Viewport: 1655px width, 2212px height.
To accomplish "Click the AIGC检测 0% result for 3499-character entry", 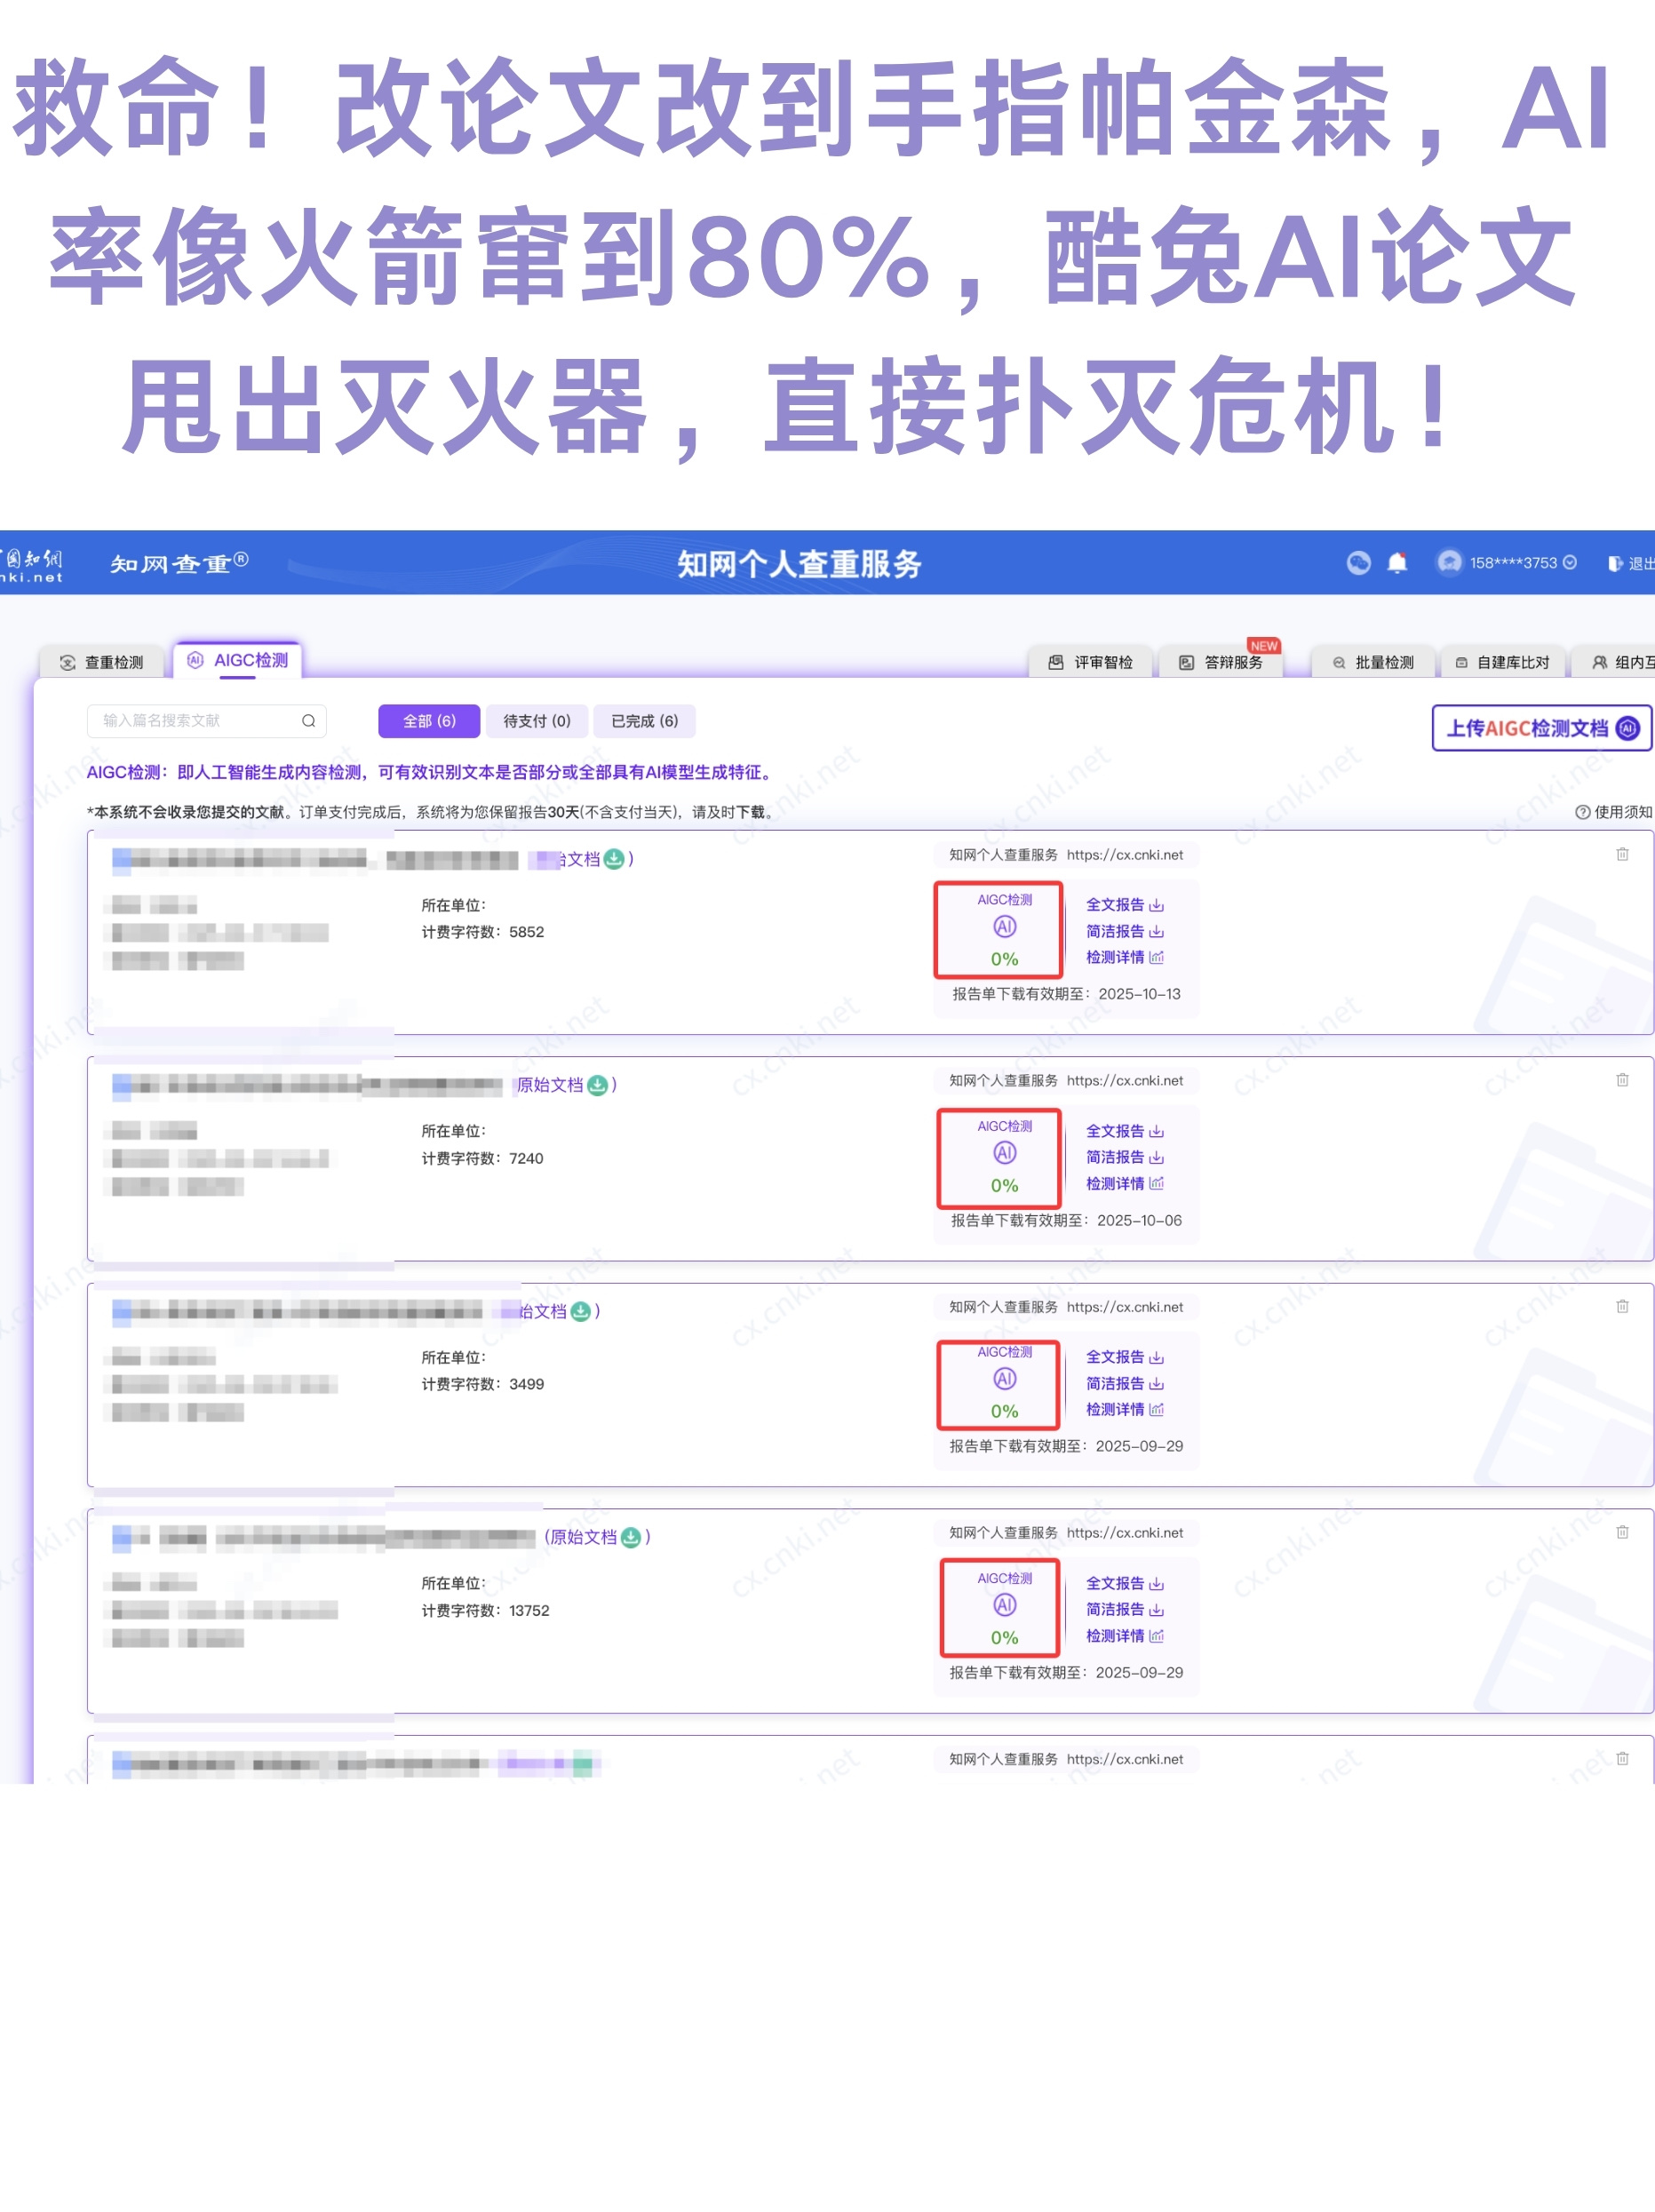I will 998,1385.
